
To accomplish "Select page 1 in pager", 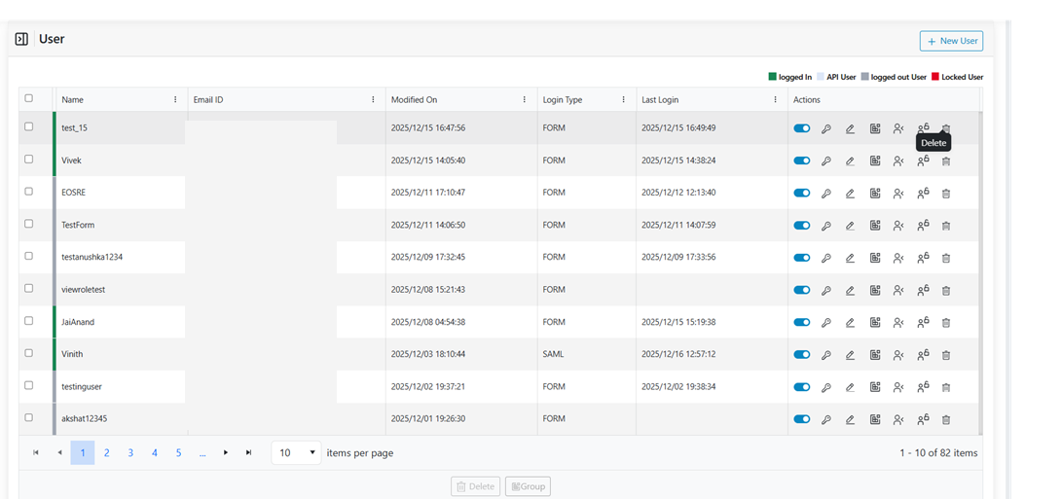I will pyautogui.click(x=83, y=453).
